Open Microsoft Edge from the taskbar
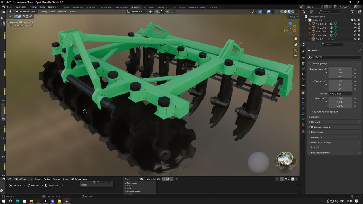This screenshot has height=204, width=363. tap(17, 201)
